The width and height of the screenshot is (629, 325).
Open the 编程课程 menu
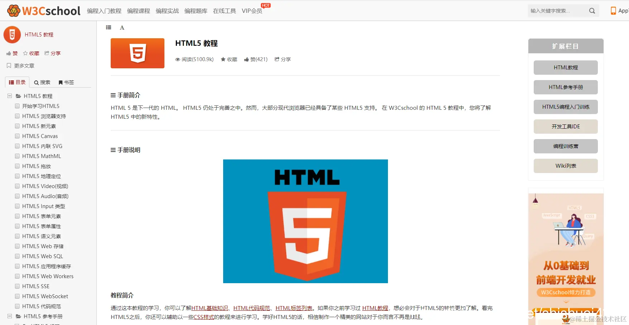tap(139, 11)
